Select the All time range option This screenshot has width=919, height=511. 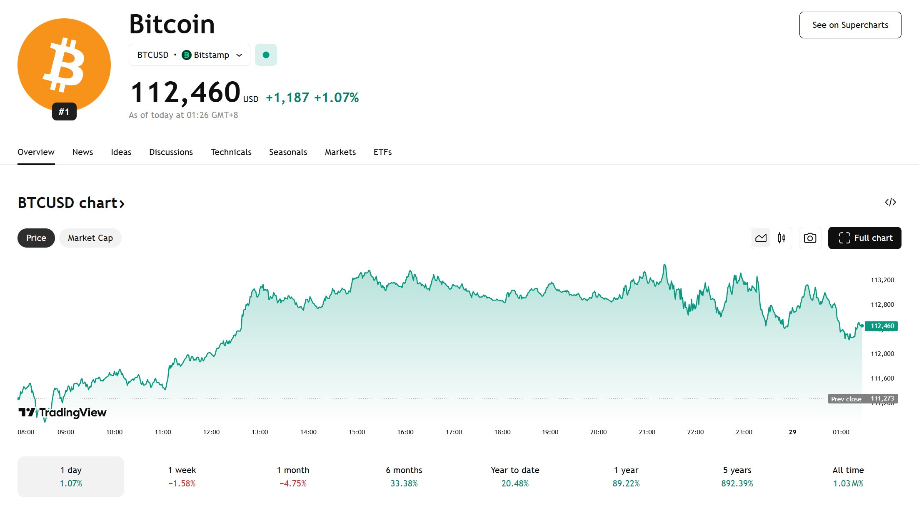848,476
